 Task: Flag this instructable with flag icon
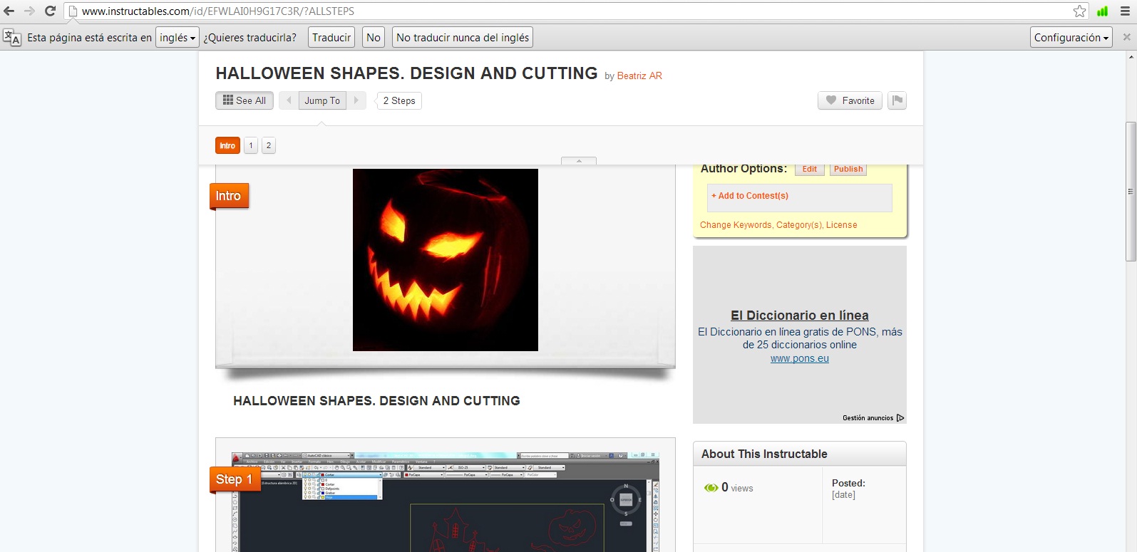point(897,100)
